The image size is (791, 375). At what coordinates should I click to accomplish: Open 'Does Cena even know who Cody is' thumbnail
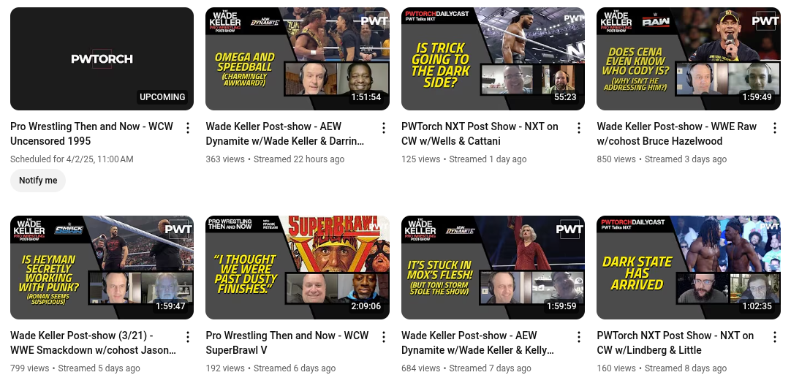click(x=689, y=58)
